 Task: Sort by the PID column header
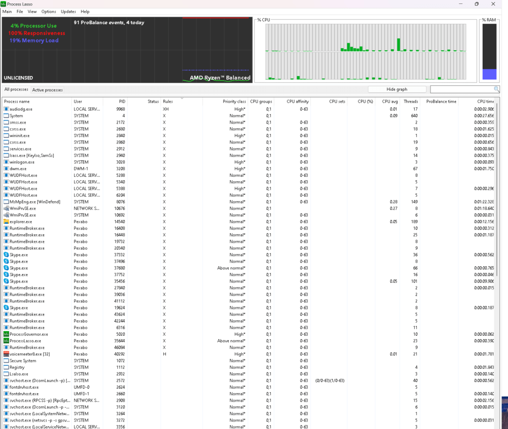pos(115,101)
